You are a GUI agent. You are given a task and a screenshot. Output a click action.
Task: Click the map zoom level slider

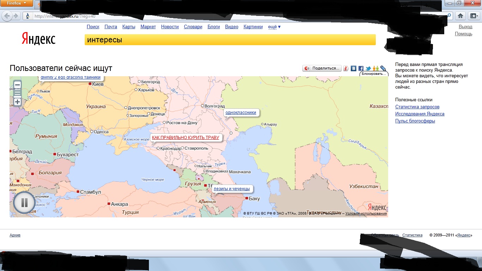pos(17,94)
